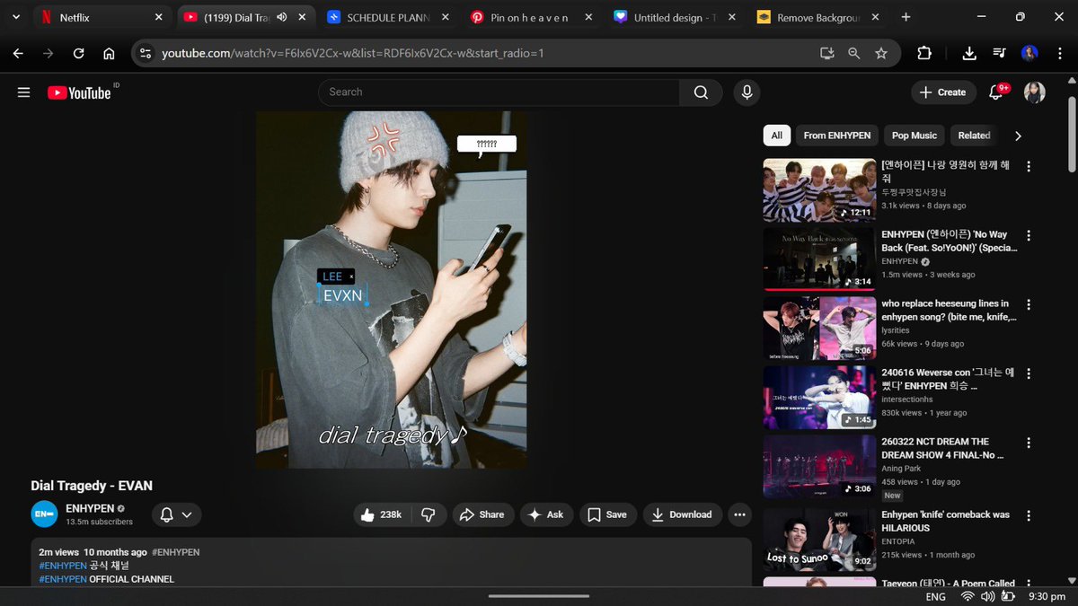
Task: Open options menu for '240616 Weverse con' video
Action: [1029, 373]
